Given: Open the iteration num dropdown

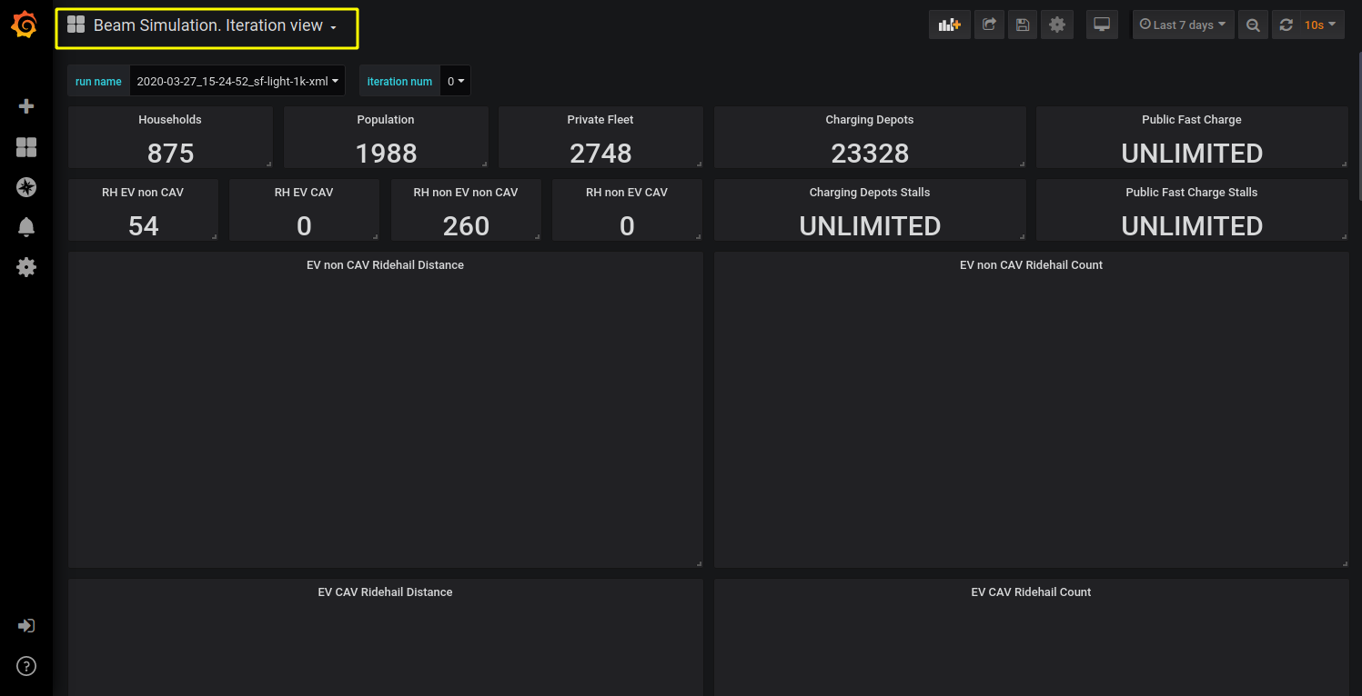Looking at the screenshot, I should (456, 81).
